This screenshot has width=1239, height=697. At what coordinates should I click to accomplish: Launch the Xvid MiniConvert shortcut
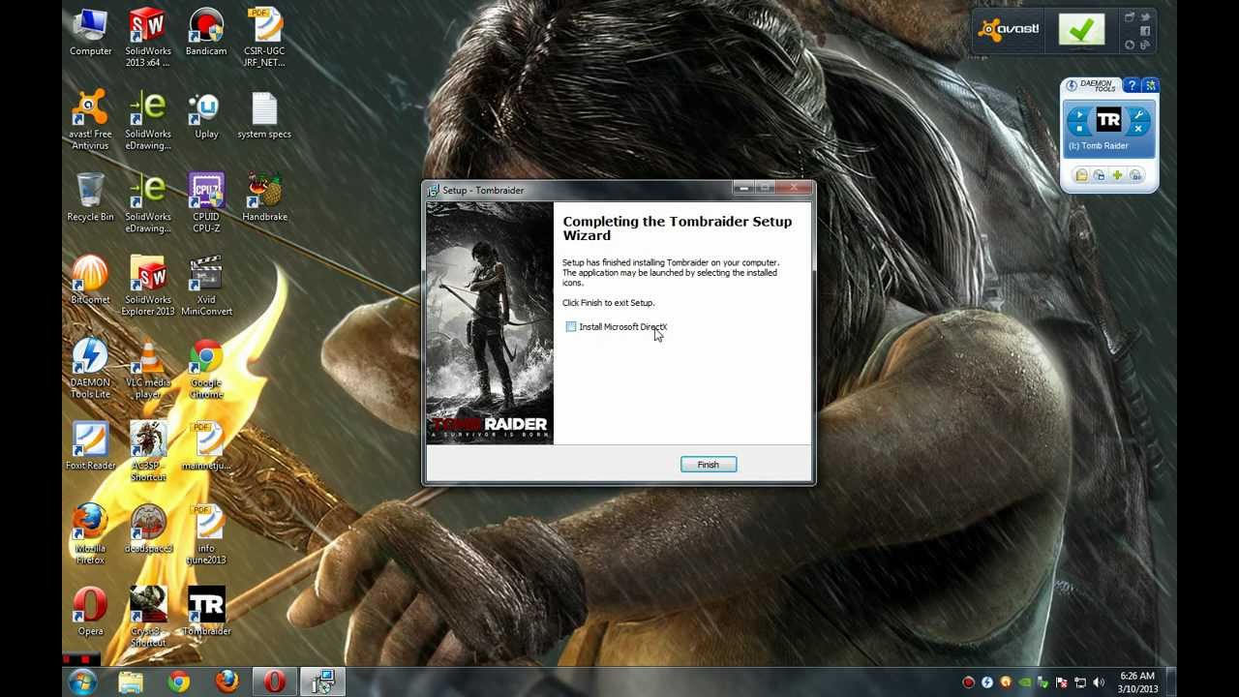tap(206, 287)
